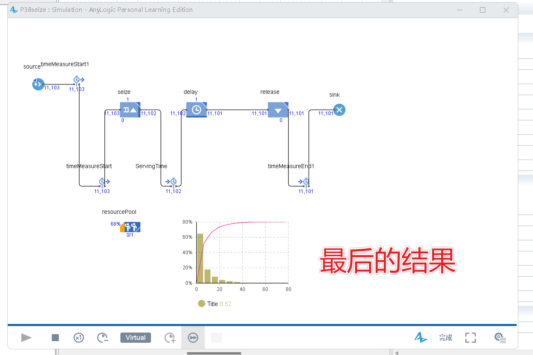Image resolution: width=533 pixels, height=355 pixels.
Task: Click the mean value 6.52
Action: [226, 304]
